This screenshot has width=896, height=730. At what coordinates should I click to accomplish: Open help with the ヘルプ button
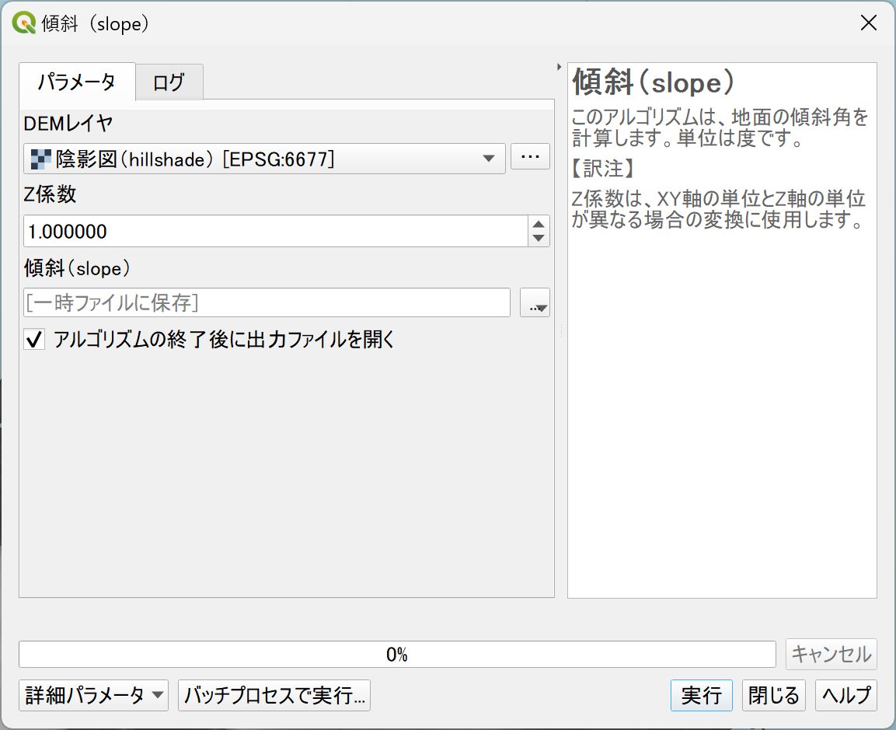point(845,695)
